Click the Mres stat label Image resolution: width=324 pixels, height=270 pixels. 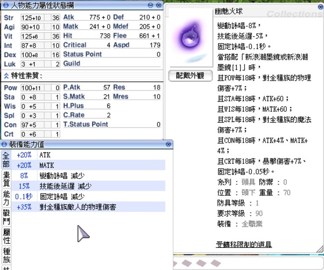121,97
